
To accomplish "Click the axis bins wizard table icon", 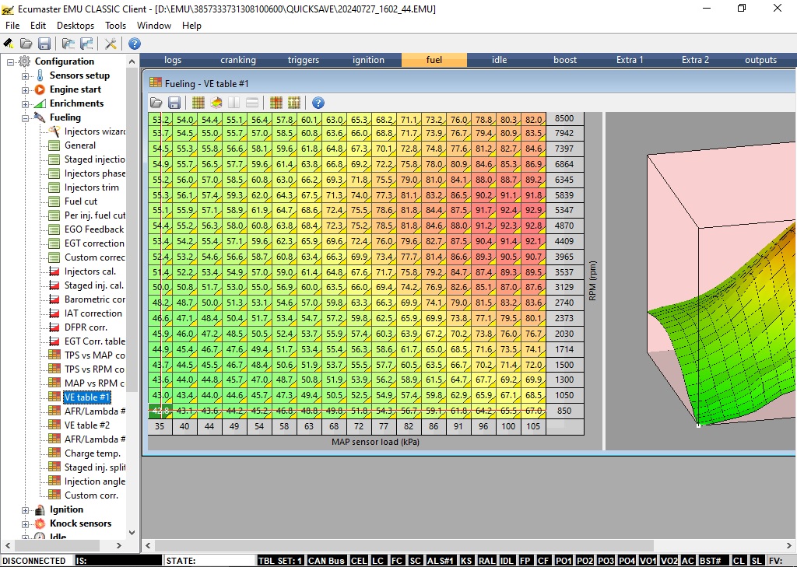I will tap(276, 103).
